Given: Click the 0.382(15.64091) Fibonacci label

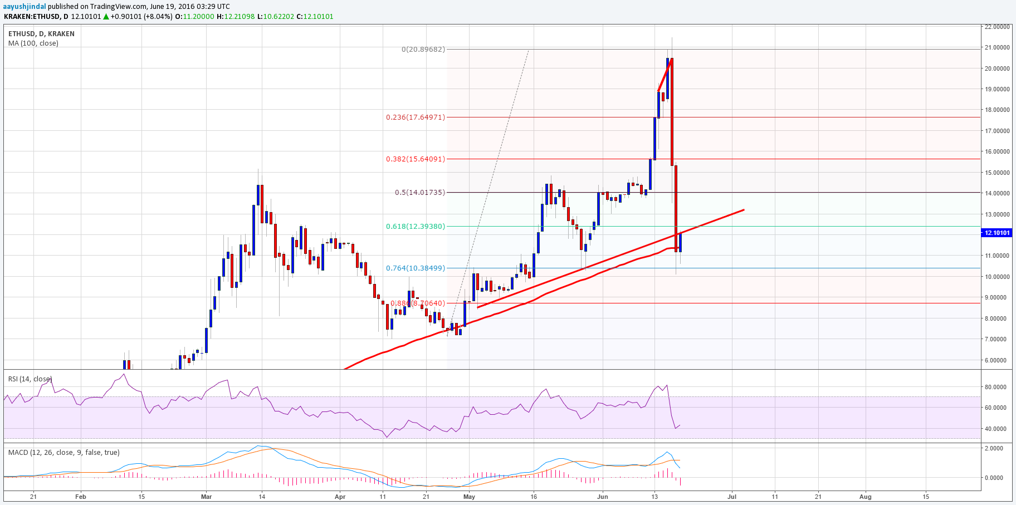Looking at the screenshot, I should (x=416, y=159).
